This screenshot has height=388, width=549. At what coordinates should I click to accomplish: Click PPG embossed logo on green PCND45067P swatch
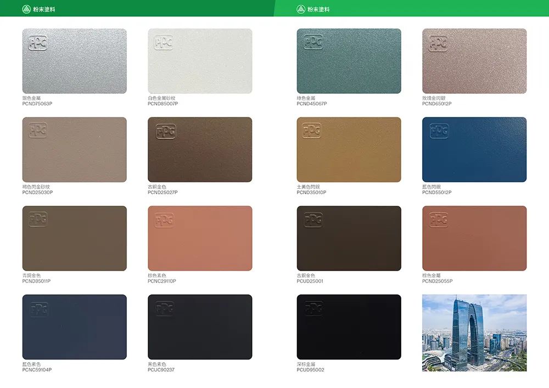coord(313,42)
